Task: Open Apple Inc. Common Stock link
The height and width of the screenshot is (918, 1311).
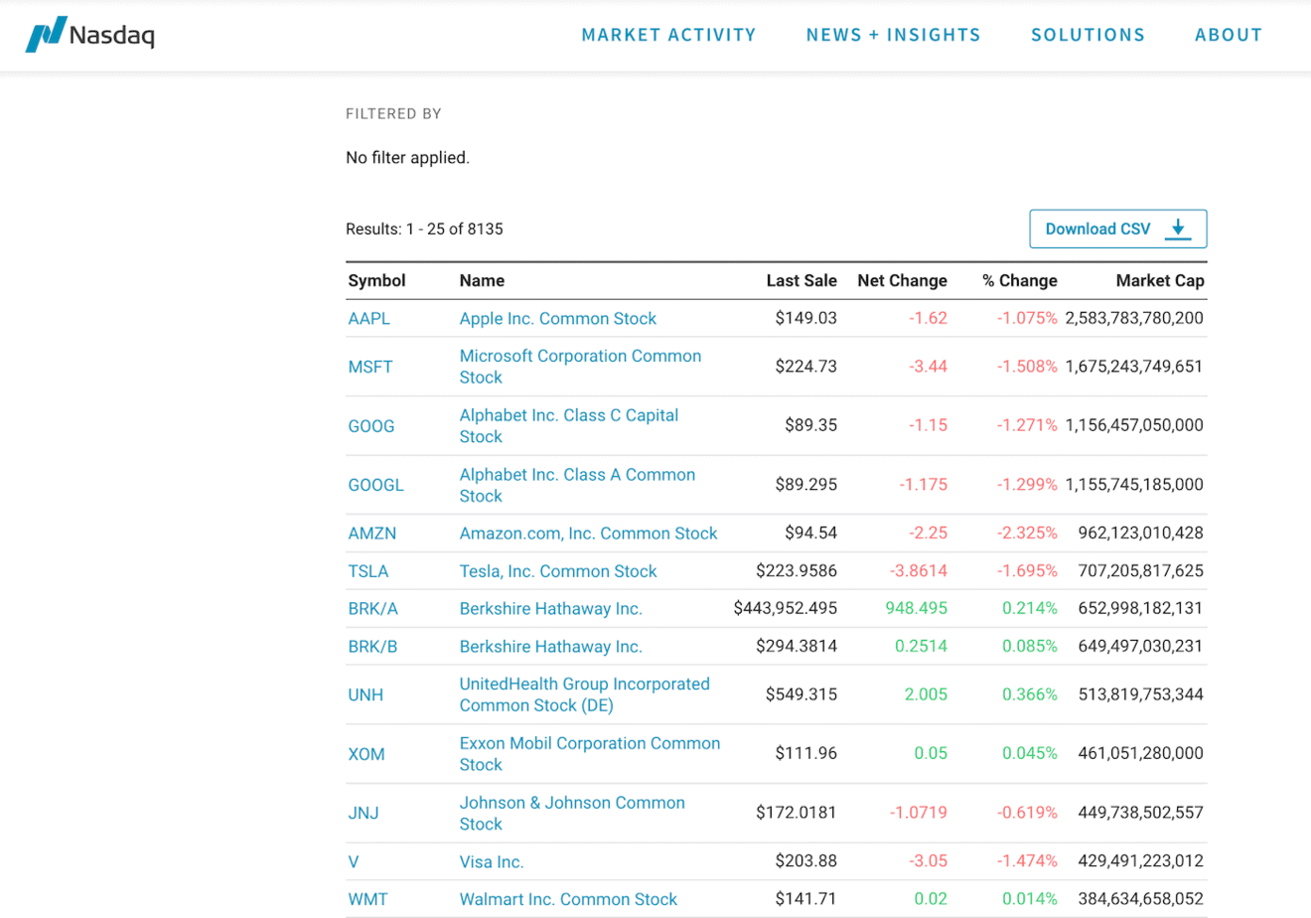Action: [557, 319]
